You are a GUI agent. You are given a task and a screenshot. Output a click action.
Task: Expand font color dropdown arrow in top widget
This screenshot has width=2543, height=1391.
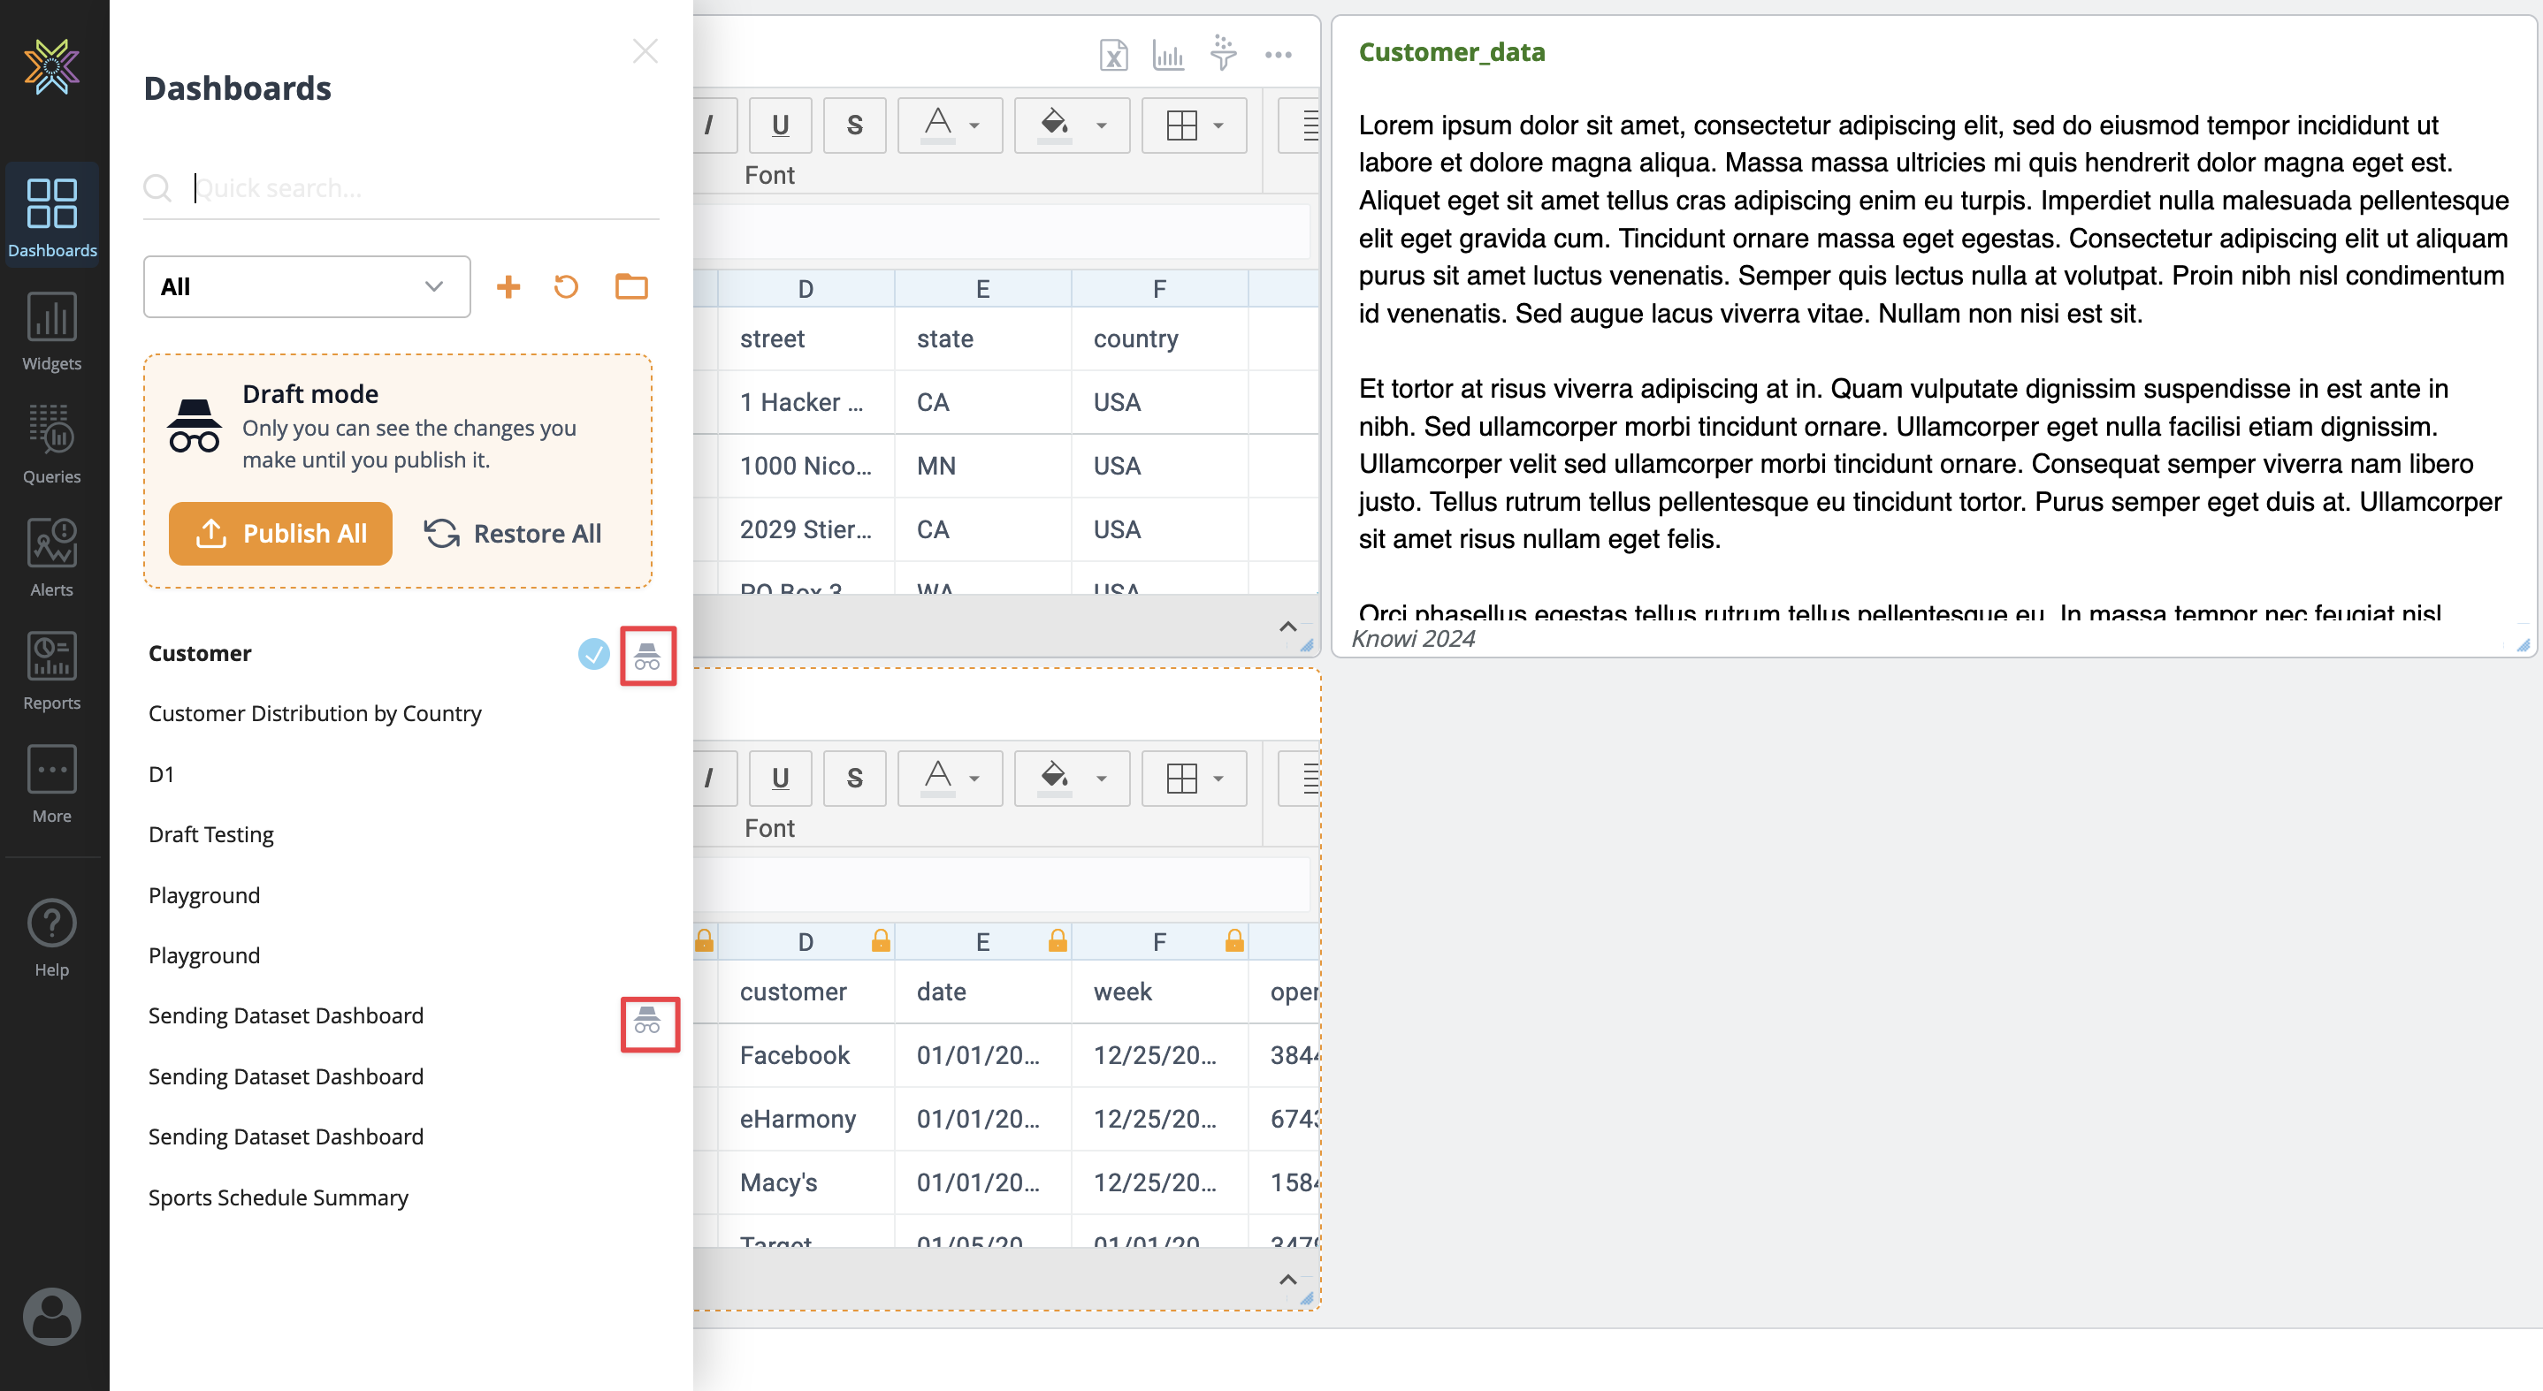(974, 126)
